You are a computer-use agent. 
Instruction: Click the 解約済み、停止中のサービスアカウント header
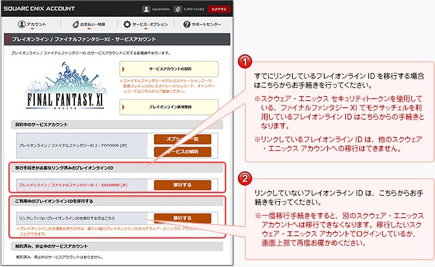[117, 246]
